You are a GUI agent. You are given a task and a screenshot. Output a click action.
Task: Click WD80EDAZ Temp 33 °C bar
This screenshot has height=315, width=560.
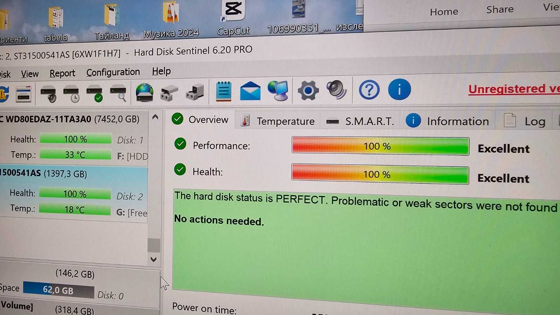coord(75,155)
